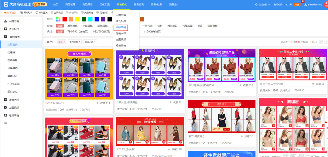
Task: Open 主图视频 from the hot functions bar
Action: pos(57,12)
